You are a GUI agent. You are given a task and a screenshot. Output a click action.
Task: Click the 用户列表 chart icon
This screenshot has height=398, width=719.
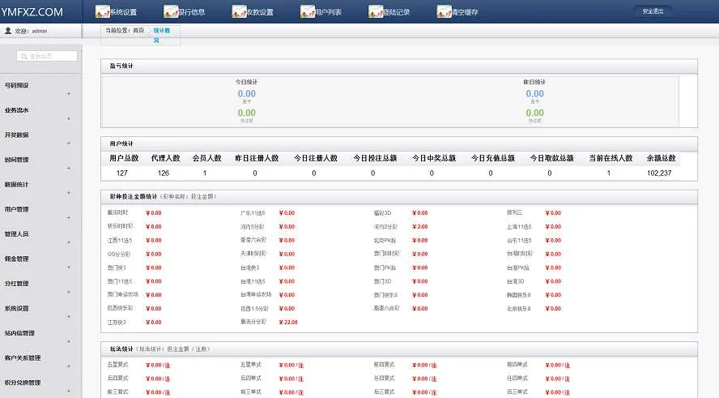point(307,11)
